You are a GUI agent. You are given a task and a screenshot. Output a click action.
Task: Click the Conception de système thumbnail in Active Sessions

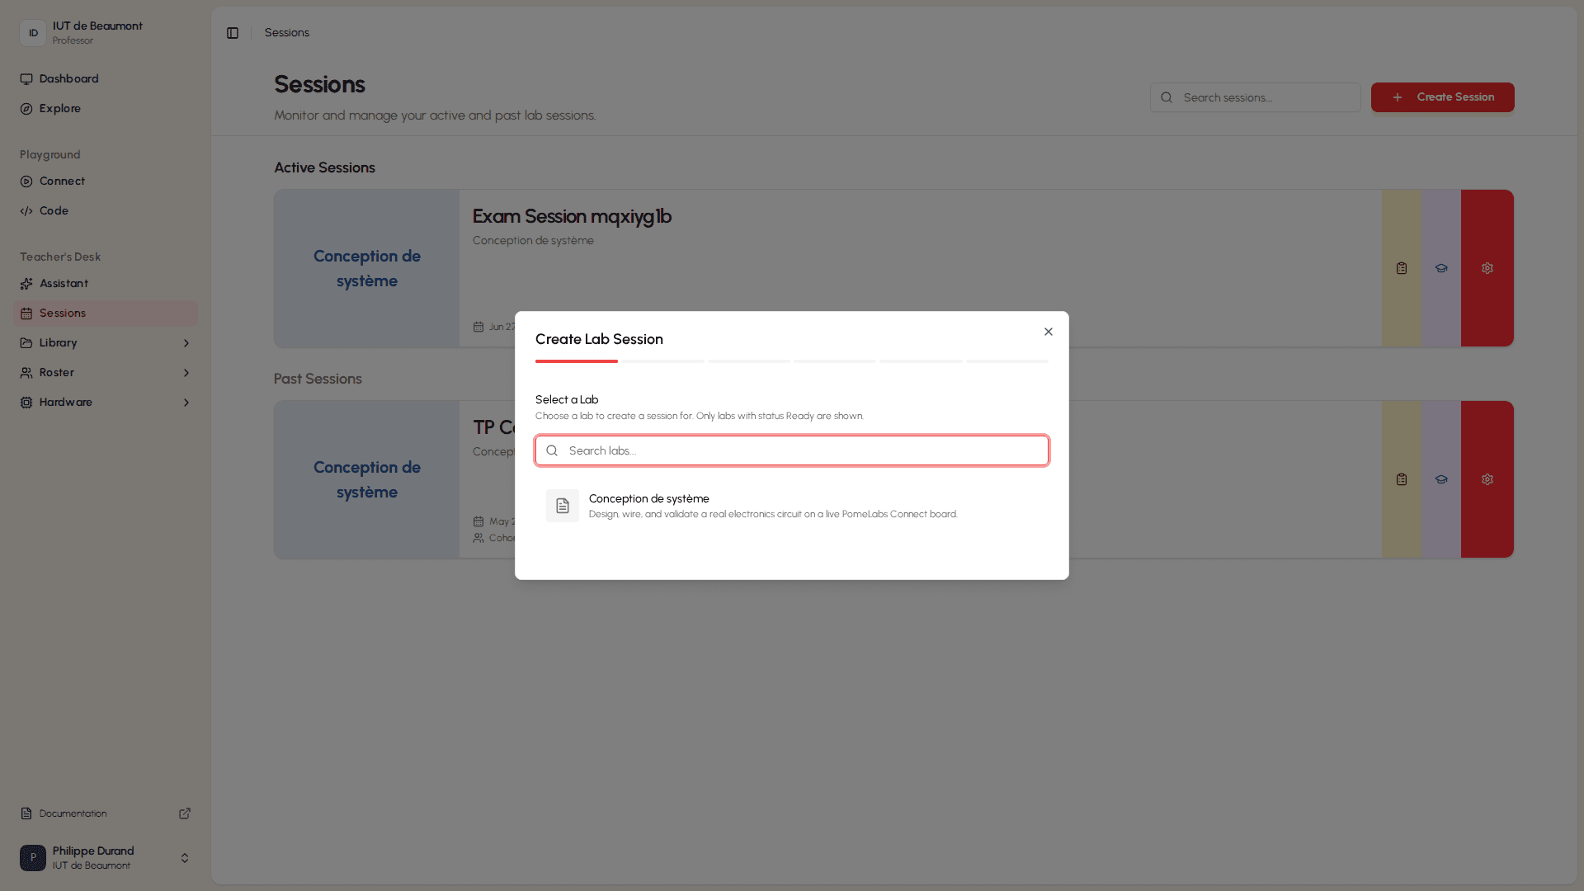click(367, 268)
